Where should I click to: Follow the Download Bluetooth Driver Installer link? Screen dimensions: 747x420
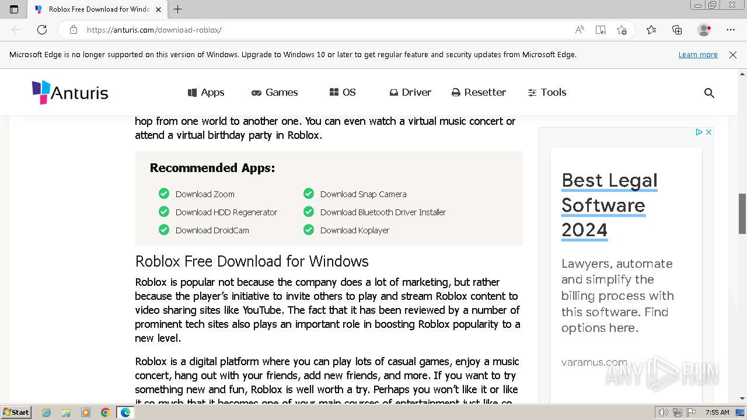(383, 212)
